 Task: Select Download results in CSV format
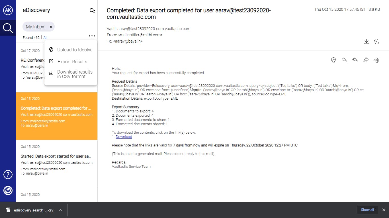coord(75,74)
